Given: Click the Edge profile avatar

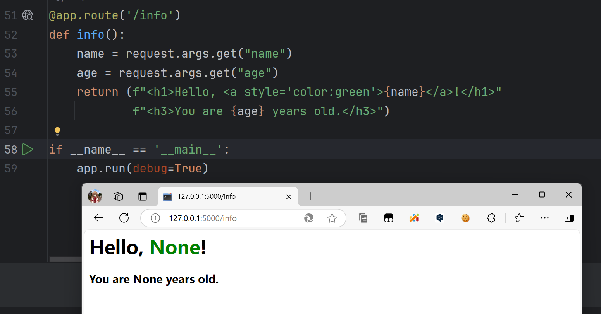Looking at the screenshot, I should pos(95,196).
